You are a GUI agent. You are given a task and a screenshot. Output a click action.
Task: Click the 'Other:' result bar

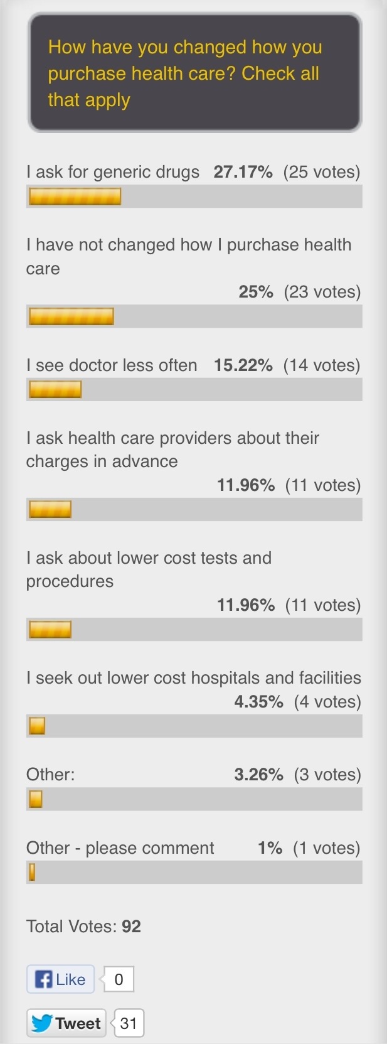tap(194, 799)
